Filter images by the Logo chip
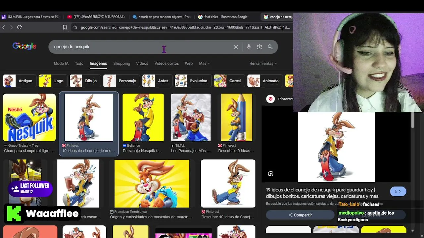 [x=52, y=81]
